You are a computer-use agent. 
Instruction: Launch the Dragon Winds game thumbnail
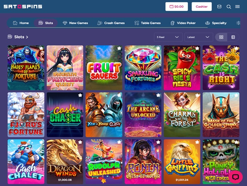point(65,162)
